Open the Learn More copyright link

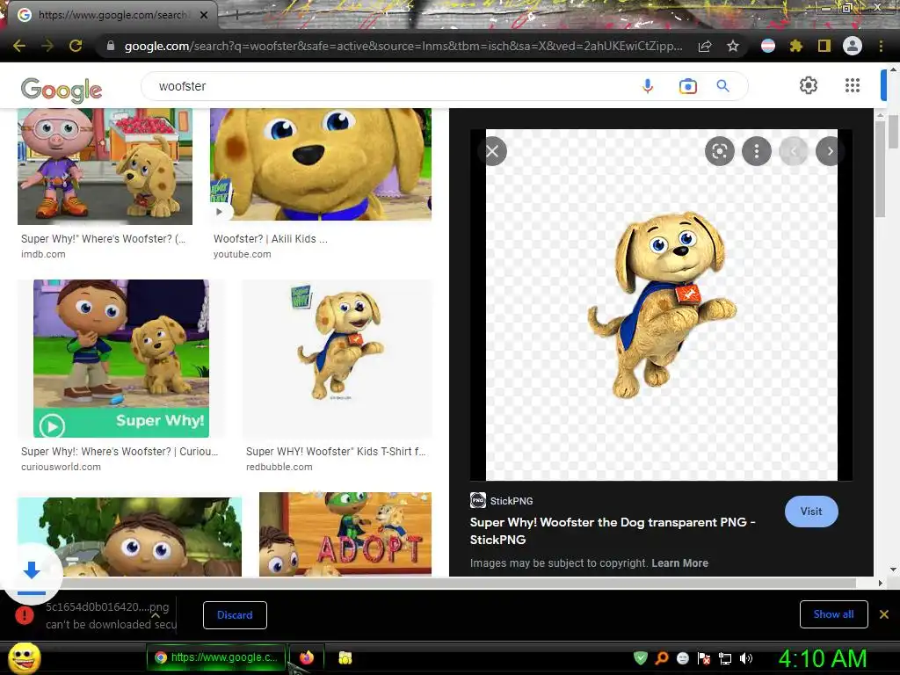tap(679, 563)
